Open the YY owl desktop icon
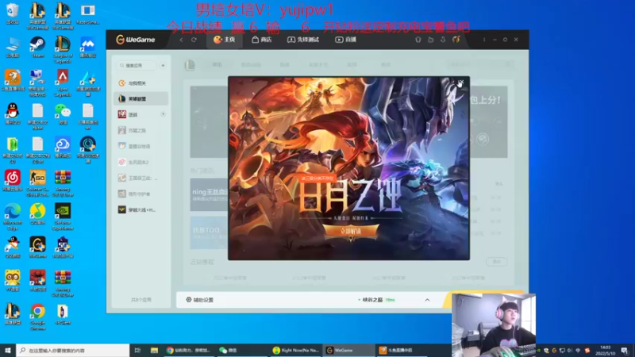 tap(13, 281)
